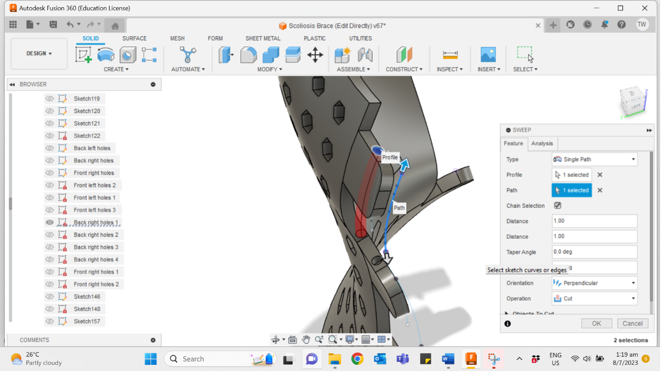Open the Rectangular Pattern tool
Viewport: 662px width, 373px height.
point(149,55)
